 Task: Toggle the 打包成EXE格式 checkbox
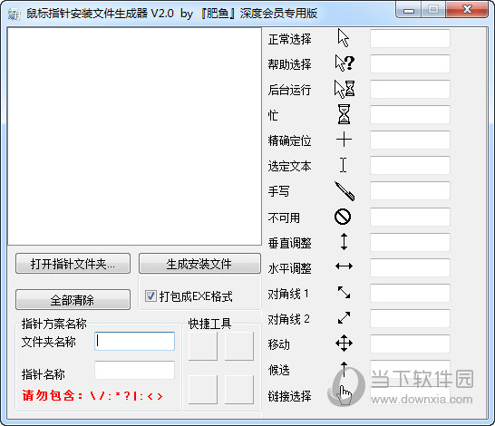(x=150, y=296)
